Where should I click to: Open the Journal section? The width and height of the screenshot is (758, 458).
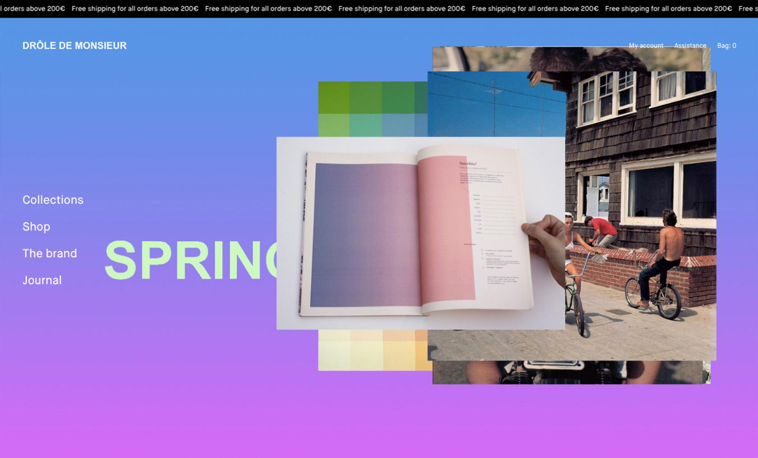tap(42, 280)
